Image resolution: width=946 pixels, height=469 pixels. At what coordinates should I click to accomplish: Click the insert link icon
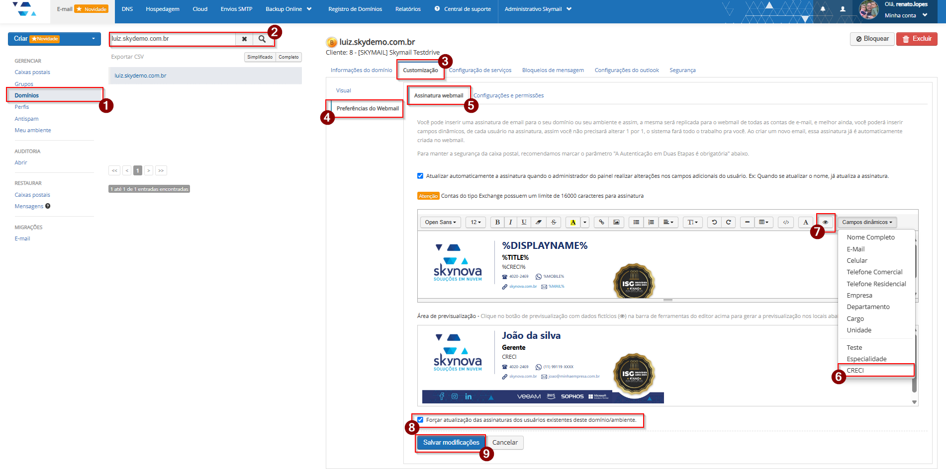[x=601, y=222]
